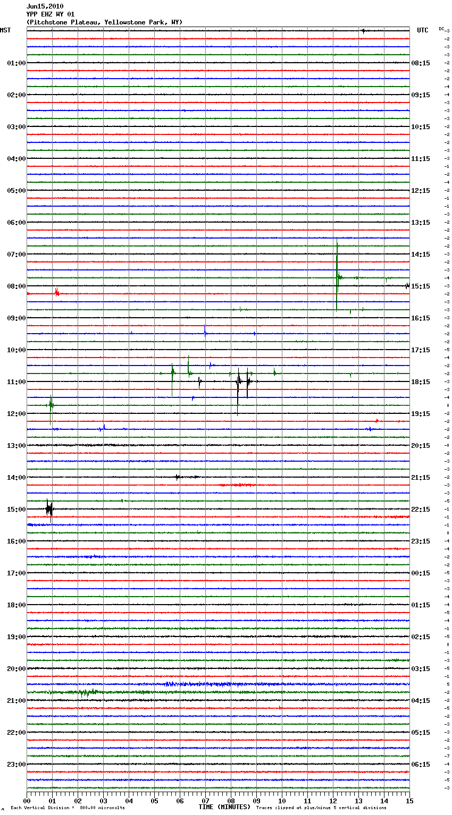
Task: Click the 22:15 UTC row label
Action: pos(421,510)
